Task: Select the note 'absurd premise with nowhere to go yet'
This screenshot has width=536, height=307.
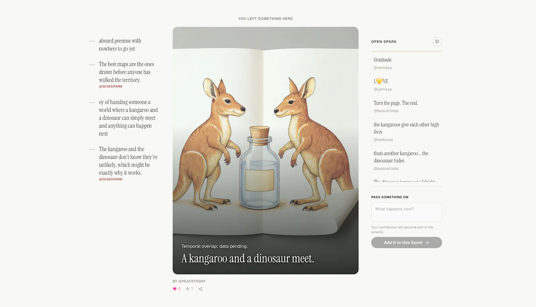Action: (120, 45)
